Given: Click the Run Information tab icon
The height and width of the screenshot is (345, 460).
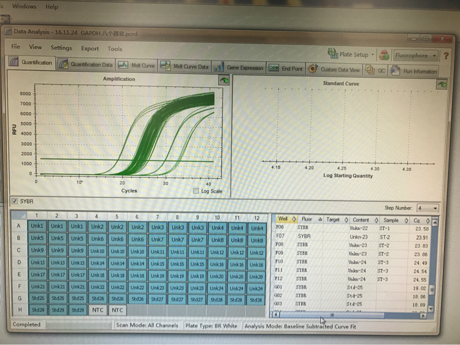Looking at the screenshot, I should (395, 70).
